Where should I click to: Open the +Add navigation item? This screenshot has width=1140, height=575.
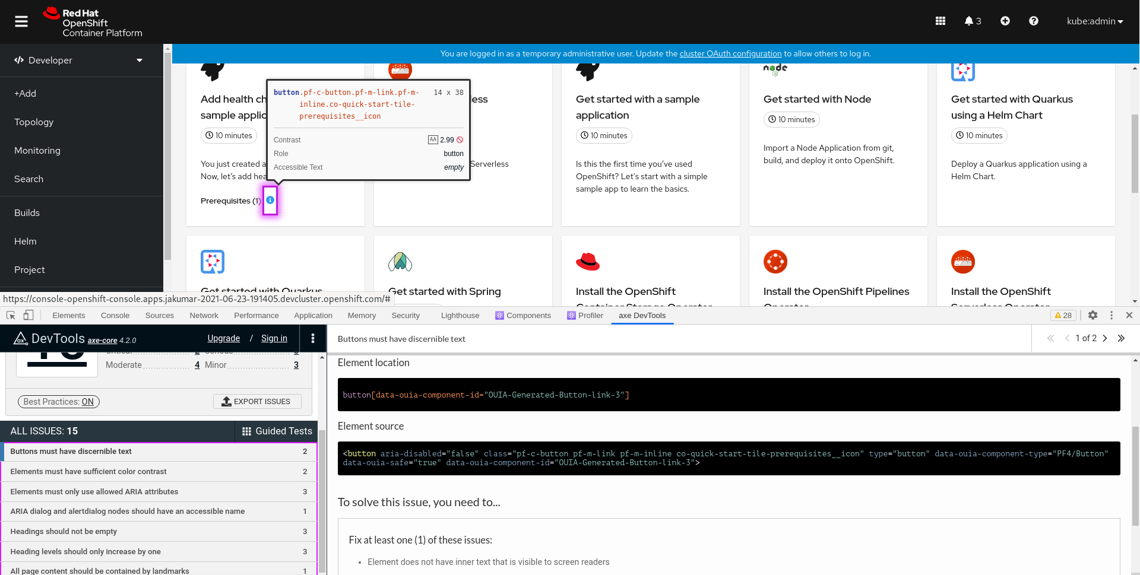81,93
